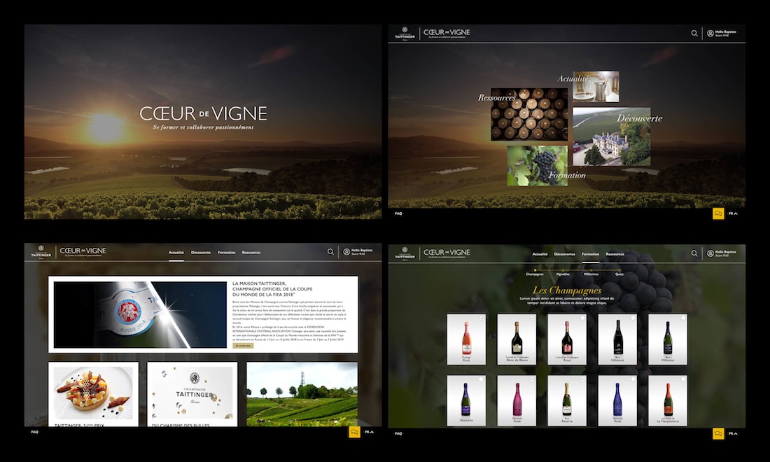770x462 pixels.
Task: Tick the checkbox on the La Marquetterie card
Action: tap(683, 379)
